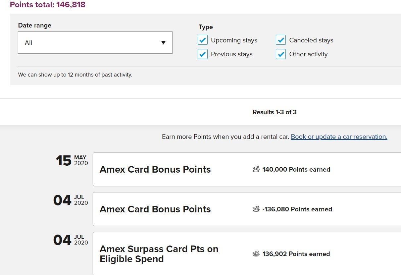Toggle the Previous stays checkbox
Viewport: 401px width, 275px height.
[x=203, y=54]
